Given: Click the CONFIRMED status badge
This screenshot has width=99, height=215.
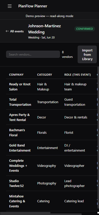Looking at the screenshot, I should point(85,29).
